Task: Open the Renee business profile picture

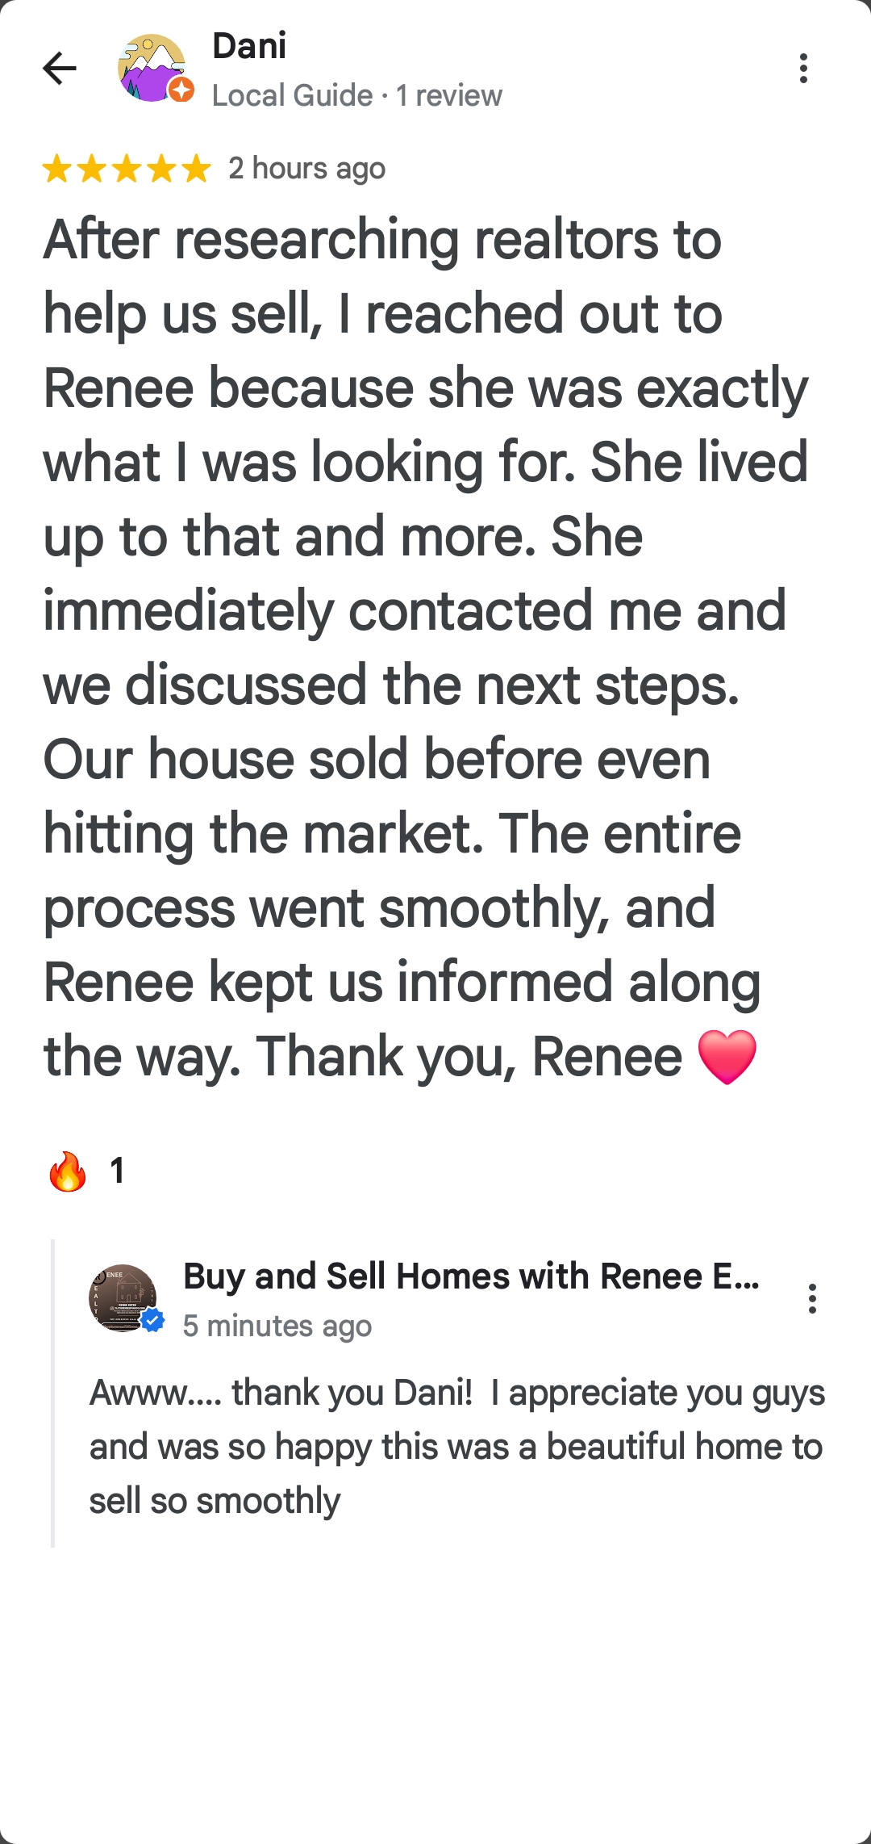Action: point(122,1297)
